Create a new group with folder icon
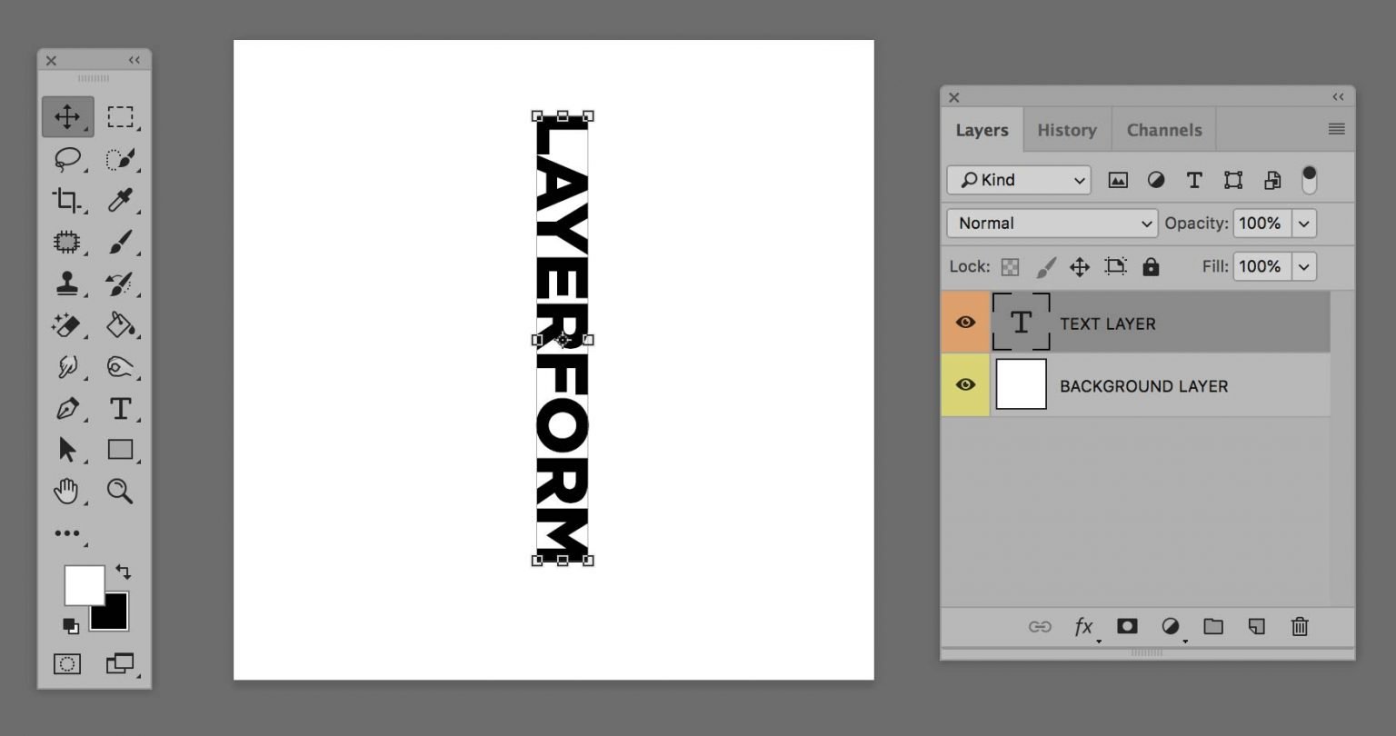 1213,626
